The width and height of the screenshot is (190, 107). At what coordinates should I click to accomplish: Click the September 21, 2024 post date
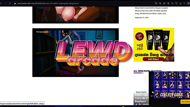pyautogui.click(x=142, y=18)
